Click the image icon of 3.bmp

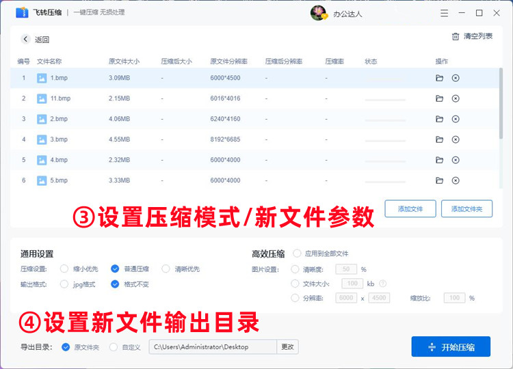point(42,139)
